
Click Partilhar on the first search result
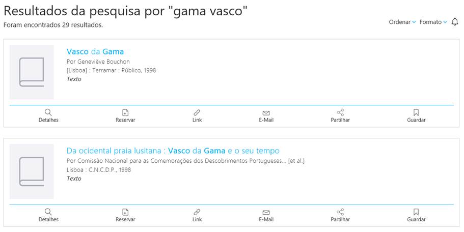pos(340,115)
